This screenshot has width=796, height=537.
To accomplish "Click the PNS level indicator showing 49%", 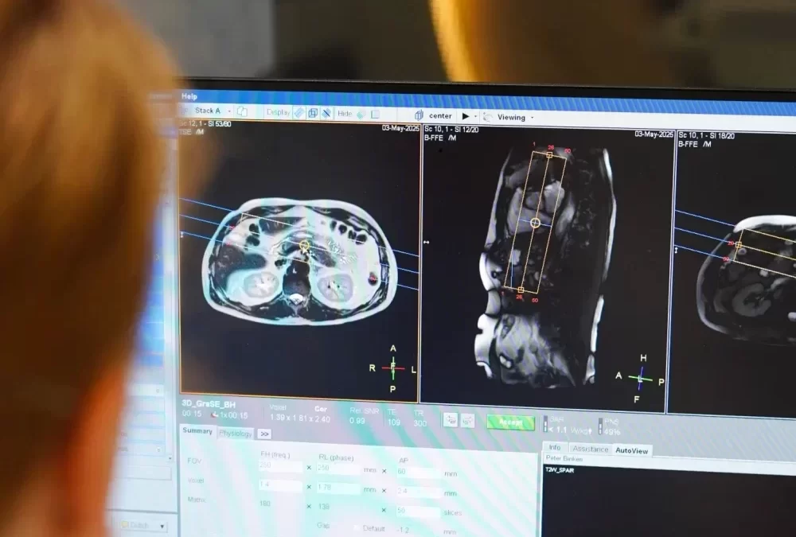I will (600, 426).
